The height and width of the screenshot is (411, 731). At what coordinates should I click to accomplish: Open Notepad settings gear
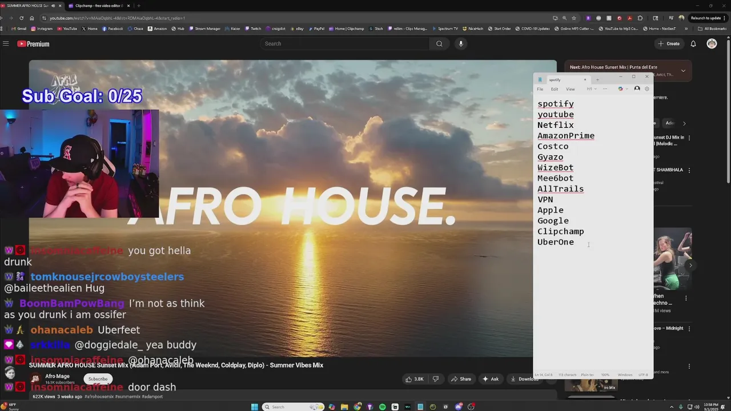[x=647, y=89]
